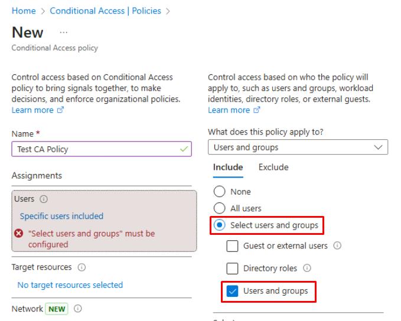Check the Guest or external users box
This screenshot has width=401, height=321.
233,245
